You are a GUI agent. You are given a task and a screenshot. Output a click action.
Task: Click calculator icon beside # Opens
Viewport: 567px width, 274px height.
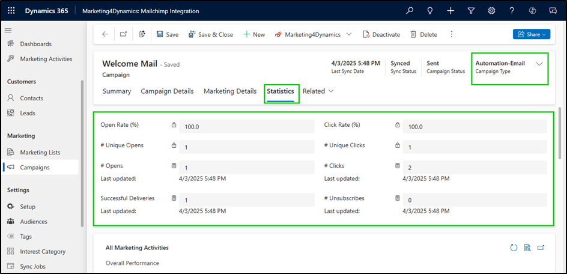174,166
